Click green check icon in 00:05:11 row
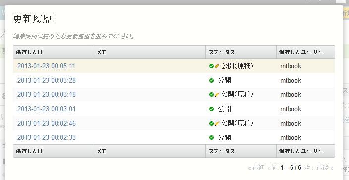 (x=212, y=66)
